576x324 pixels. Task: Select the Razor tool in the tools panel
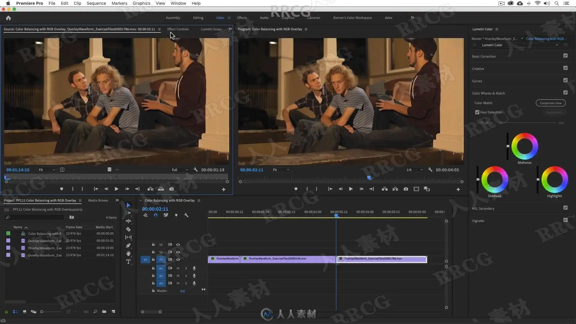[128, 229]
